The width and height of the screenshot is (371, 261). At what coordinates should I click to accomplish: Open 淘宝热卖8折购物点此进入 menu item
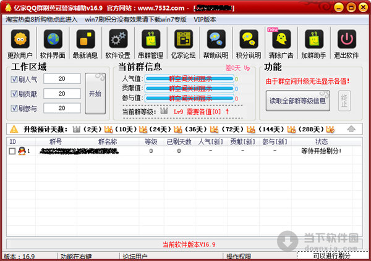click(41, 20)
